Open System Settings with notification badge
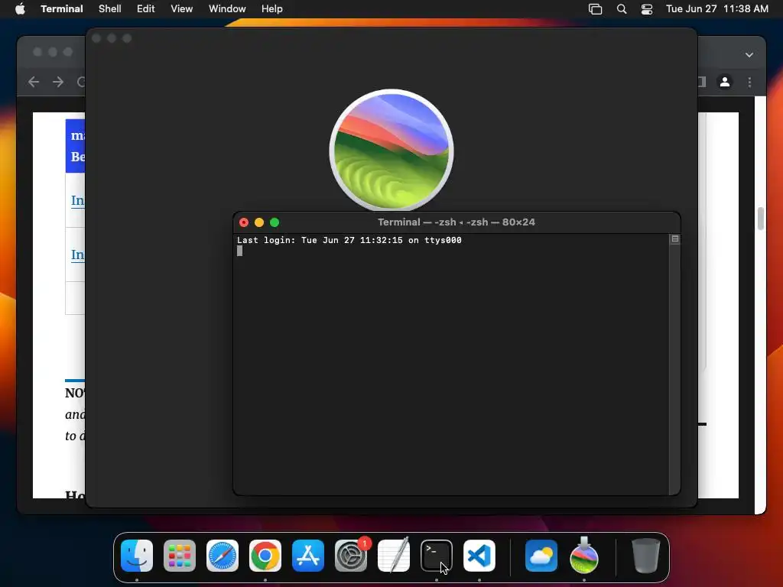This screenshot has width=783, height=587. pos(351,556)
